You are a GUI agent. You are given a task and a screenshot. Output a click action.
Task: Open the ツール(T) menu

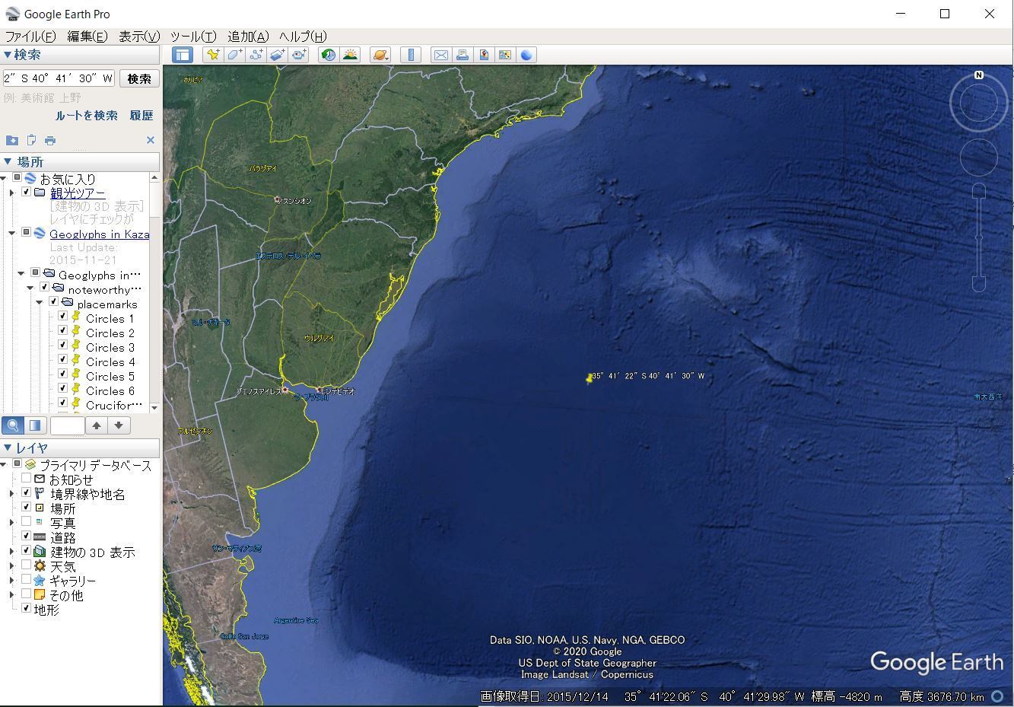pyautogui.click(x=193, y=36)
